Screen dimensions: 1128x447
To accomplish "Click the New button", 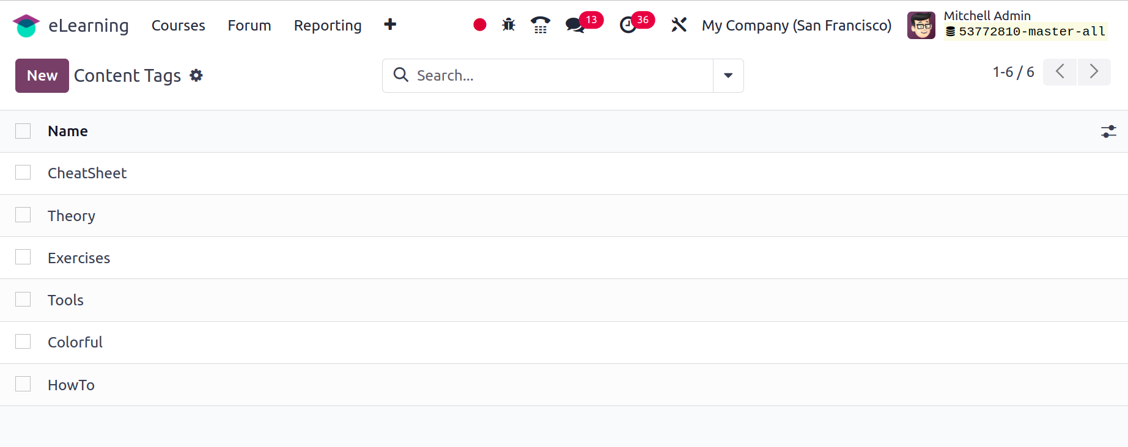I will tap(42, 76).
